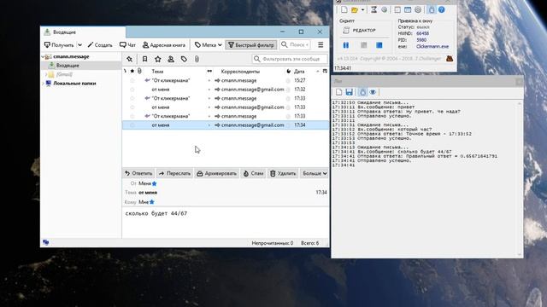Click Clickermann.exe value in Clickermann window
The height and width of the screenshot is (307, 547).
[432, 46]
